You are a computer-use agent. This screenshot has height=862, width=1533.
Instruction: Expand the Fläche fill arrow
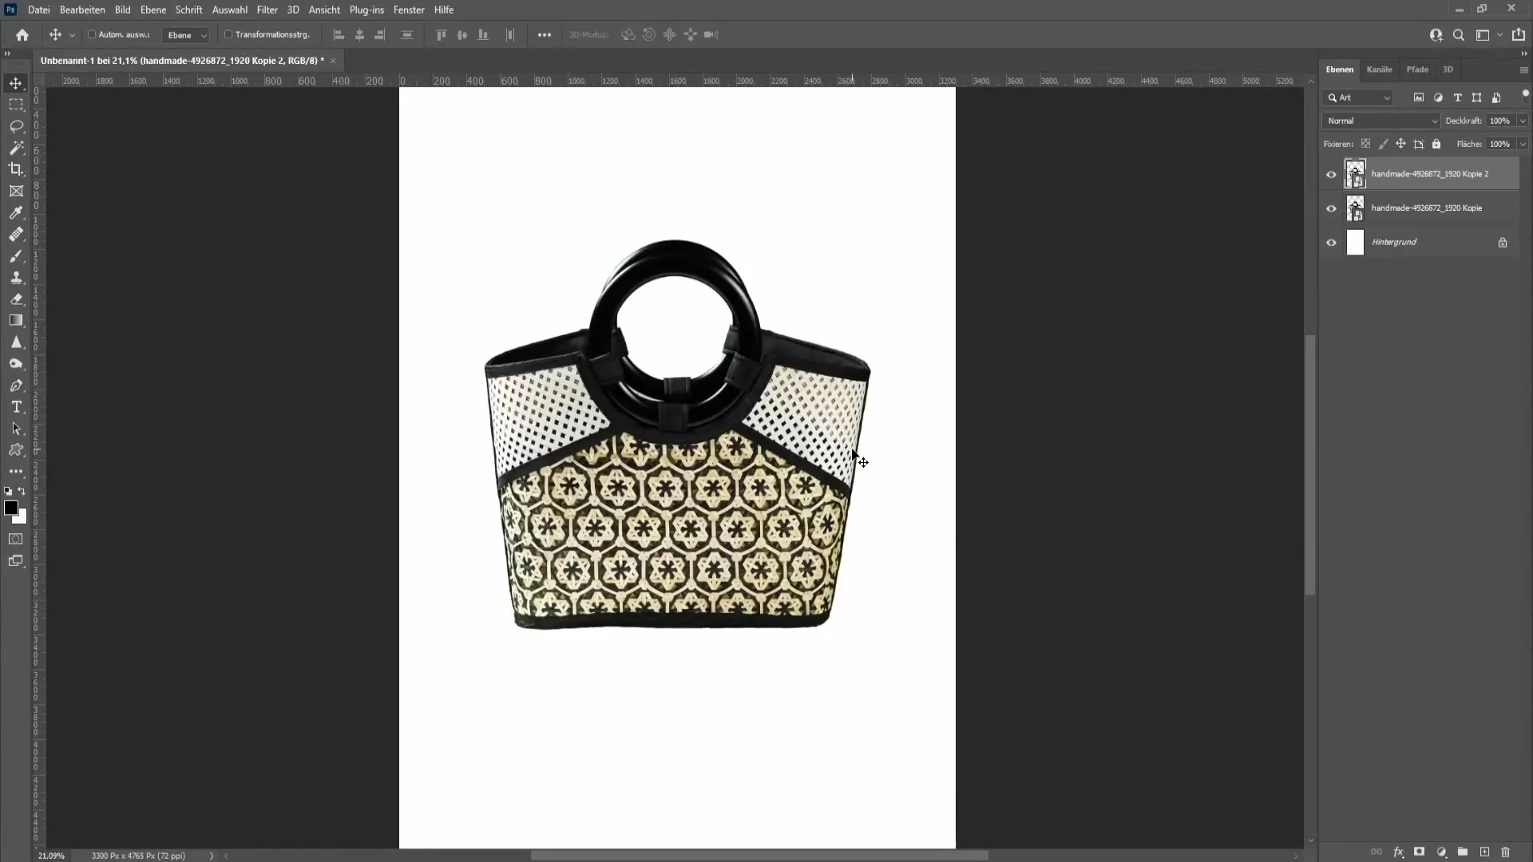1523,144
